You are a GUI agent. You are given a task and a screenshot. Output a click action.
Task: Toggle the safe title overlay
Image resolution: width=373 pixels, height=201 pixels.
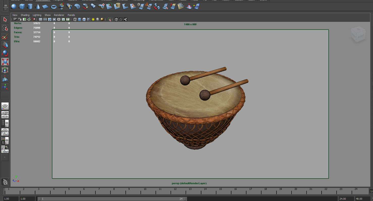tap(68, 19)
